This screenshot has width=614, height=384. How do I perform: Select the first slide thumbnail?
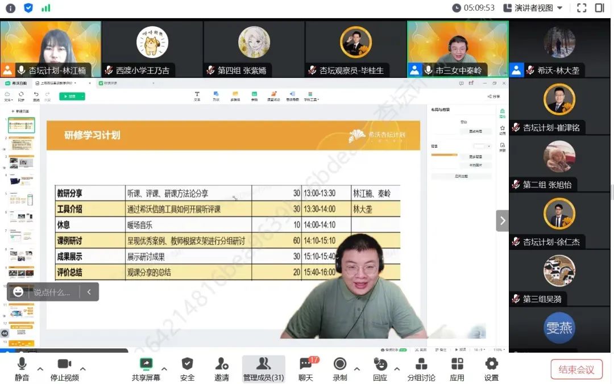[x=22, y=126]
